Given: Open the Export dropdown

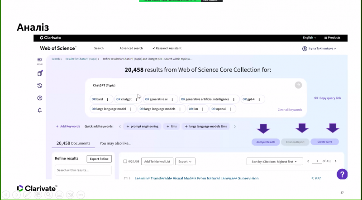Looking at the screenshot, I should [x=185, y=162].
